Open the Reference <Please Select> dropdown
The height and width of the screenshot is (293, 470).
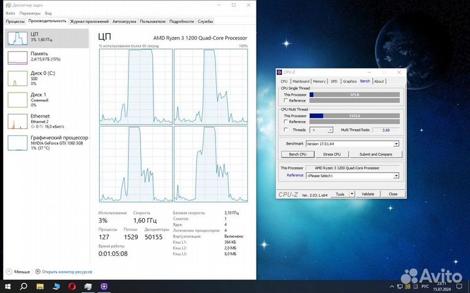(395, 175)
